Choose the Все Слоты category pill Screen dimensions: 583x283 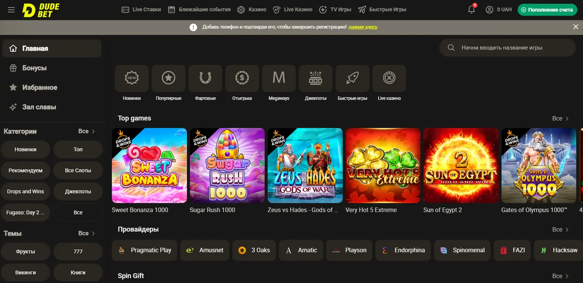[x=78, y=170]
